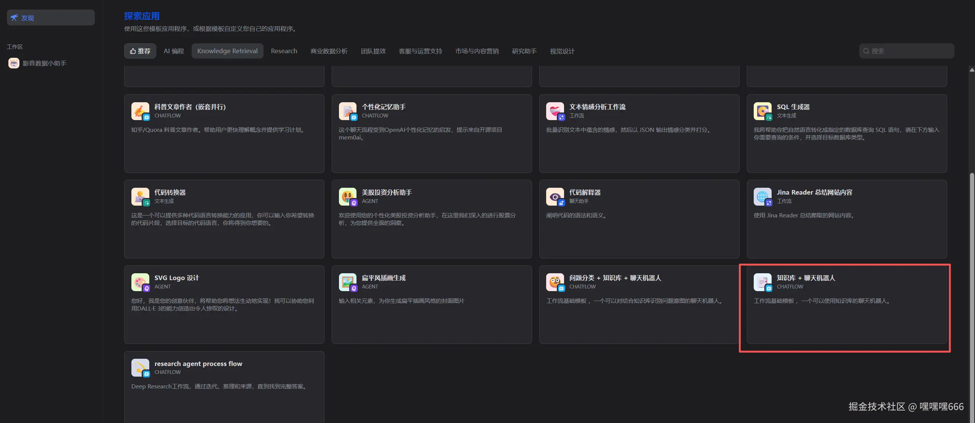Open the 代码解释器 template title
Screen dimensions: 975x423
585,192
